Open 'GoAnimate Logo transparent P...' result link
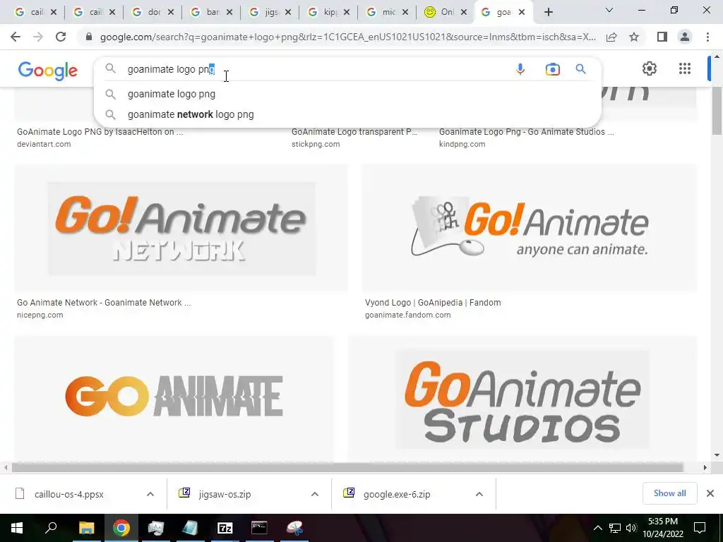 click(x=354, y=132)
